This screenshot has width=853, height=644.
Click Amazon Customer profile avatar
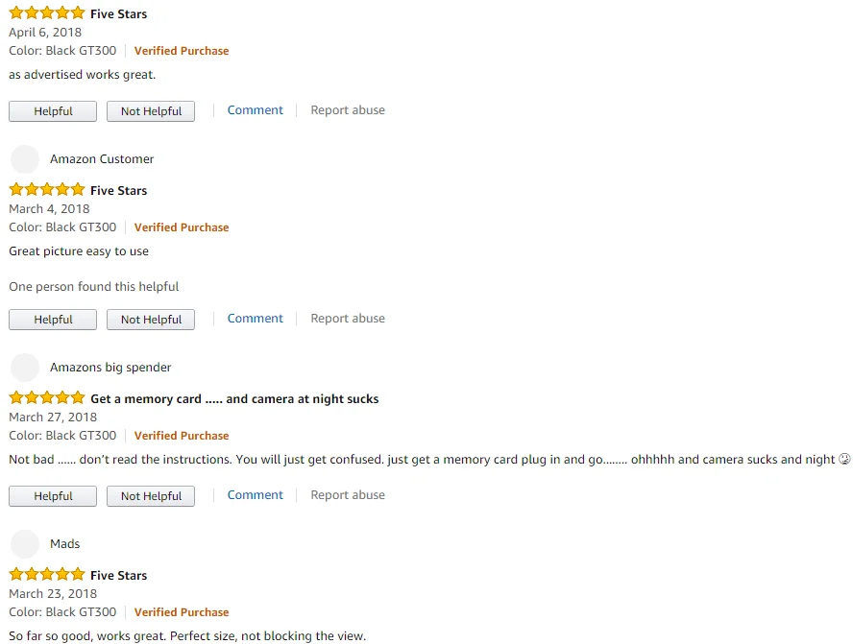25,159
